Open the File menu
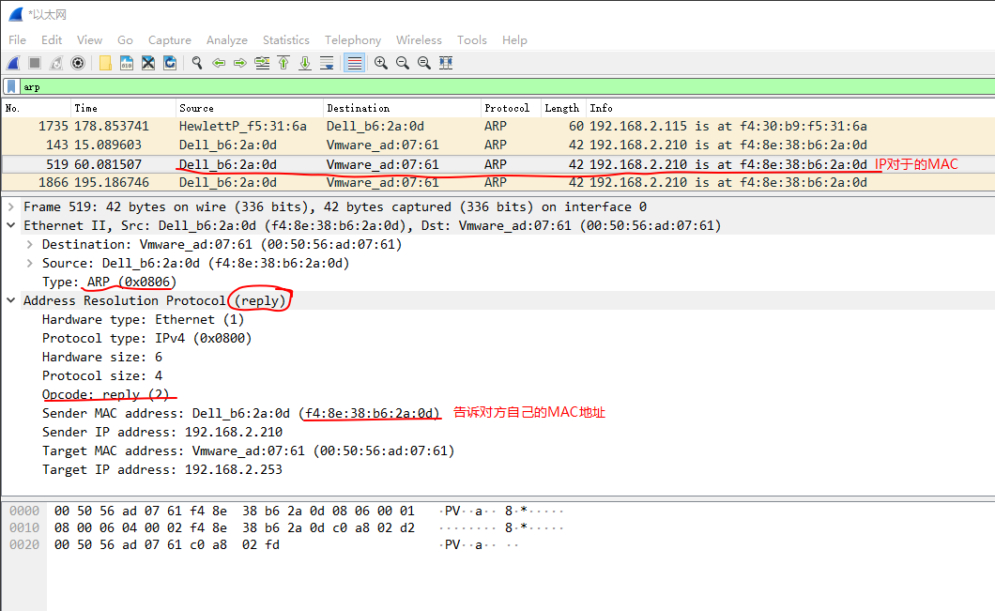Screen dimensions: 995x611 (17, 40)
